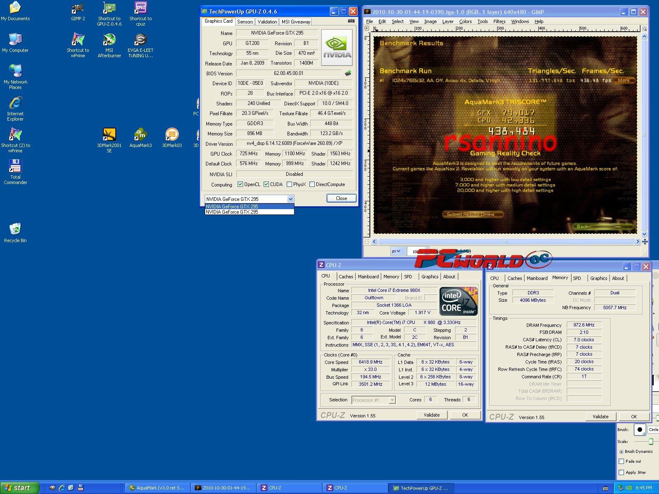Open Shortcut (2) to wPrime icon
The image size is (659, 494).
(15, 141)
